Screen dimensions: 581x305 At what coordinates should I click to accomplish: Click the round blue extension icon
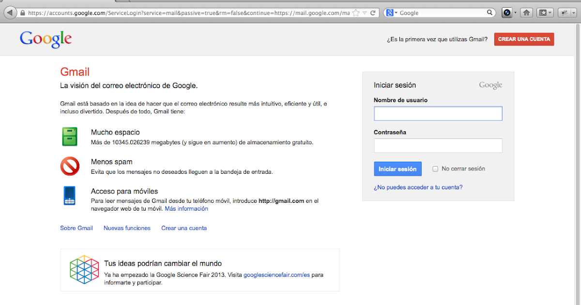pyautogui.click(x=507, y=13)
